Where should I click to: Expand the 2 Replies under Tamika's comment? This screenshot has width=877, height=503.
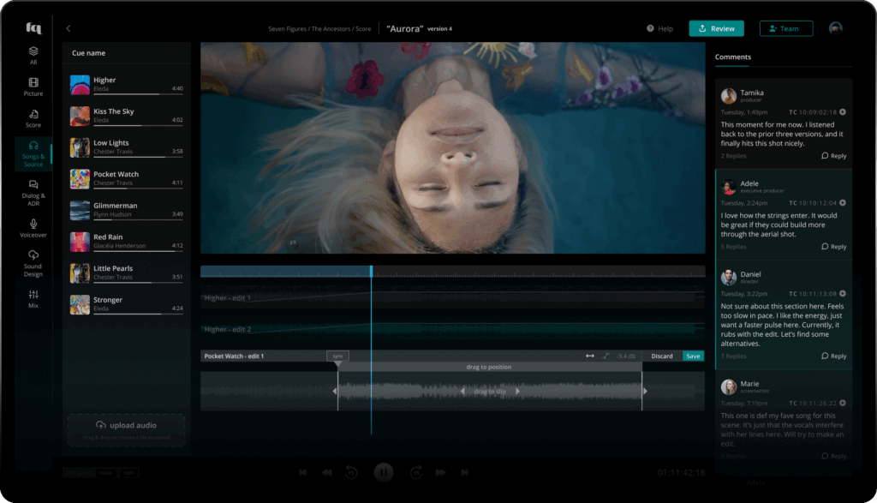pyautogui.click(x=733, y=156)
